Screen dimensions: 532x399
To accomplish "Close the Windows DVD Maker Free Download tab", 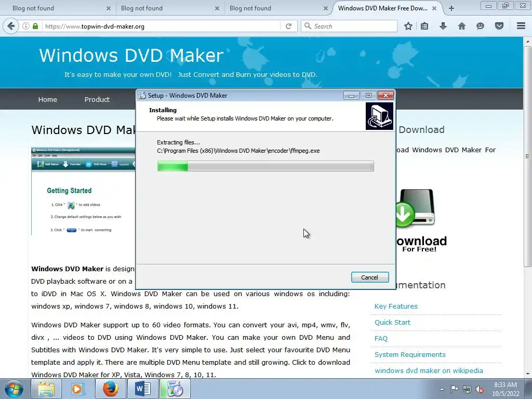I will point(434,8).
